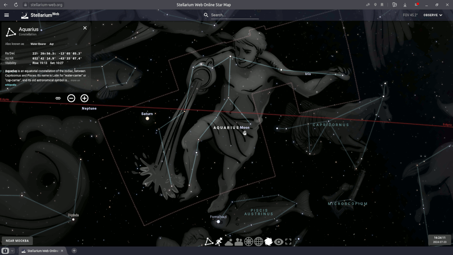The image size is (453, 255).
Task: Click the Iris asteroid label
Action: pos(308,74)
